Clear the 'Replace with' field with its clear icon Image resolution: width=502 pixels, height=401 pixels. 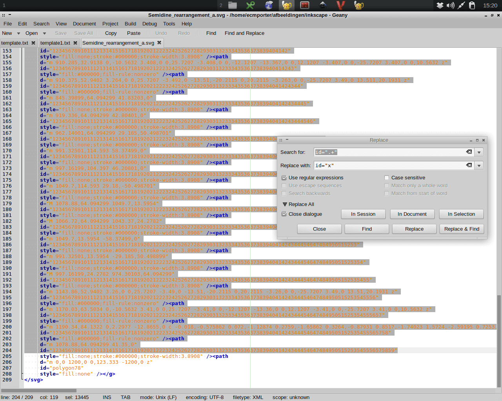coord(469,165)
